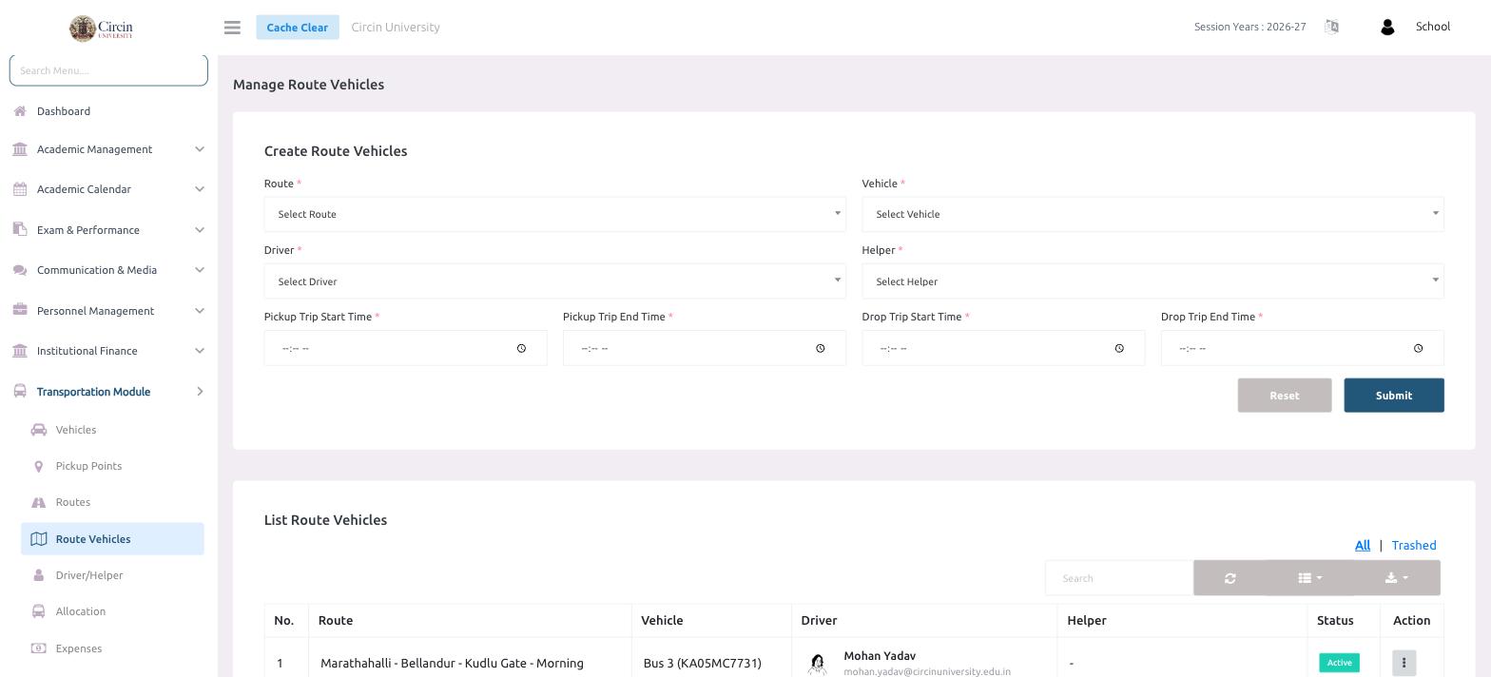Image resolution: width=1491 pixels, height=677 pixels.
Task: Click the Circin University logo
Action: [101, 28]
